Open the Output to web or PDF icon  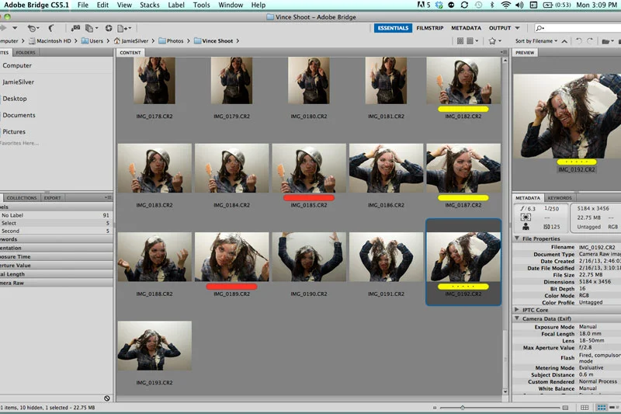tap(123, 28)
